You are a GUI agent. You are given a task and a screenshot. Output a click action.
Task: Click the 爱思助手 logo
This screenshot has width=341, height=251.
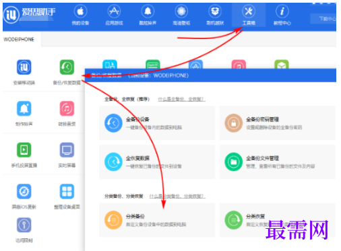pyautogui.click(x=29, y=14)
